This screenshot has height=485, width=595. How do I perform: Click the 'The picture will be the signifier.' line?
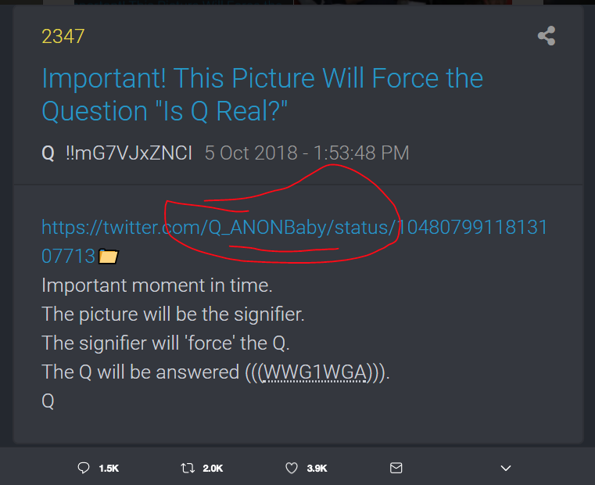coord(173,314)
